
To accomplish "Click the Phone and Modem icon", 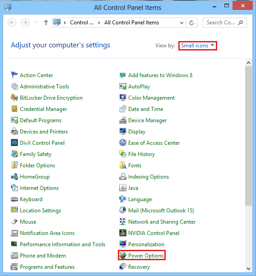I will (14, 255).
